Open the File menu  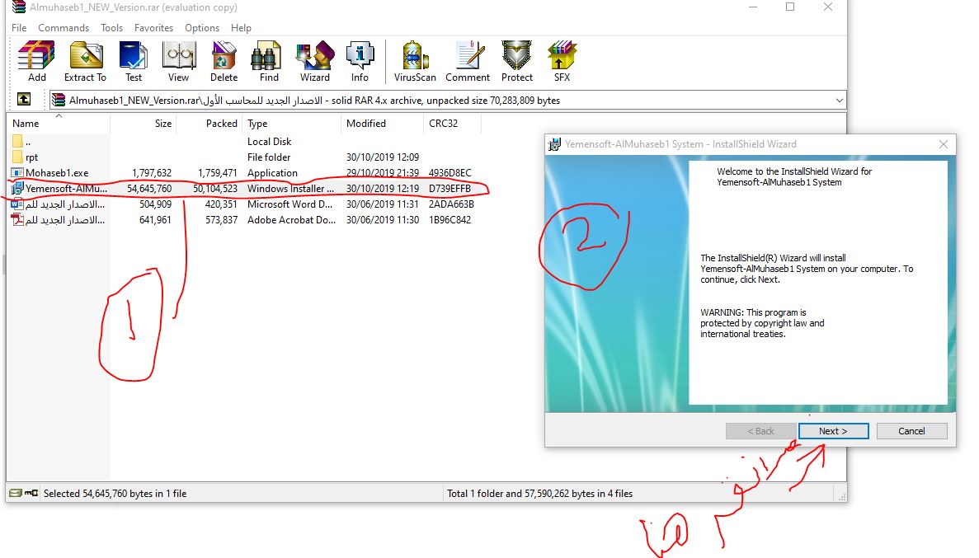[x=19, y=28]
